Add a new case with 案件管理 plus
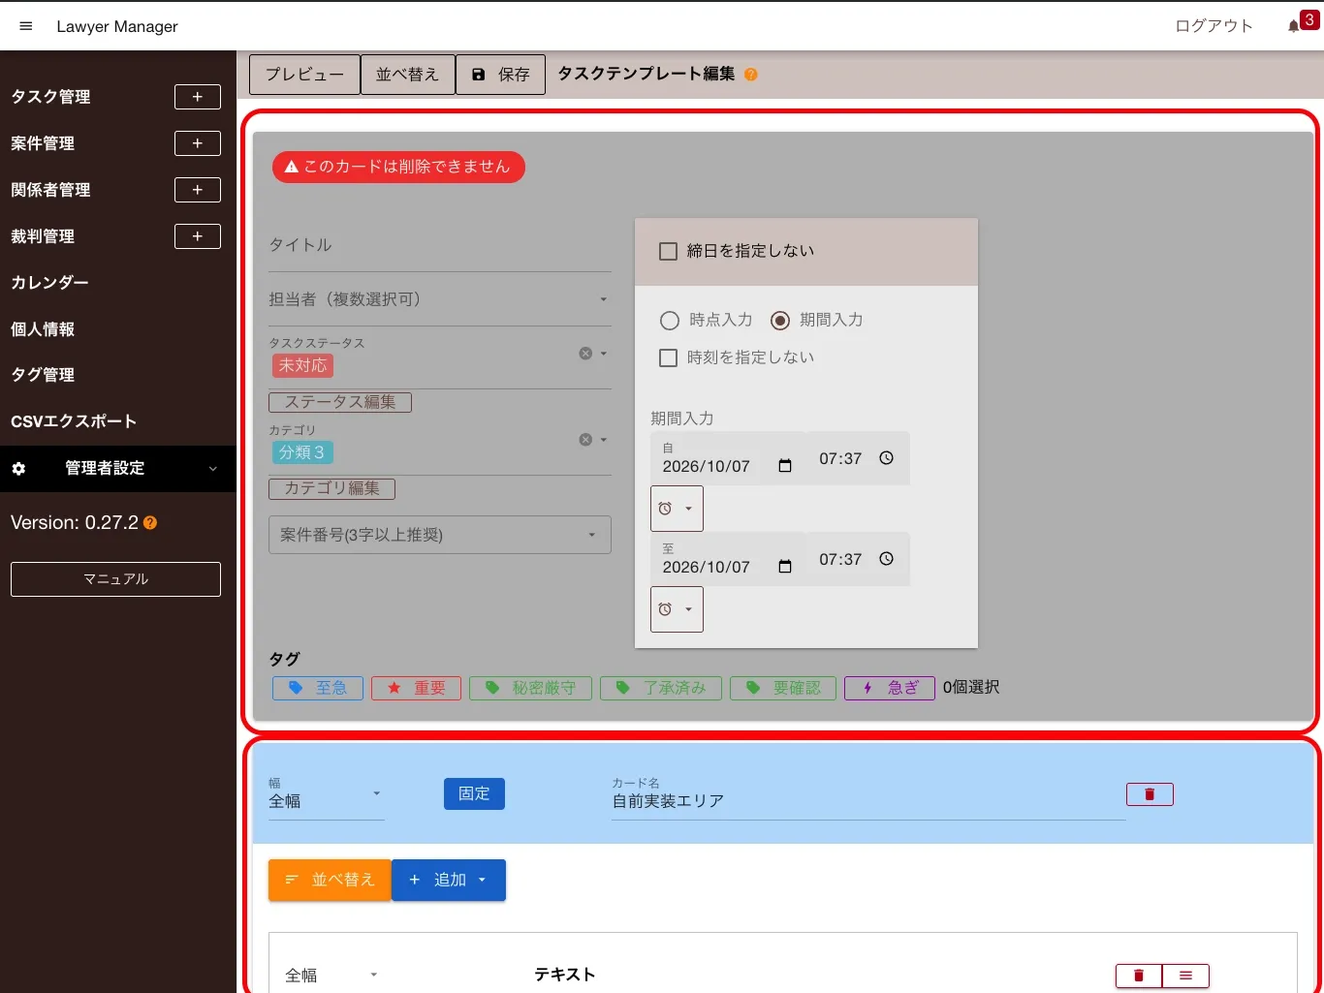 tap(198, 143)
